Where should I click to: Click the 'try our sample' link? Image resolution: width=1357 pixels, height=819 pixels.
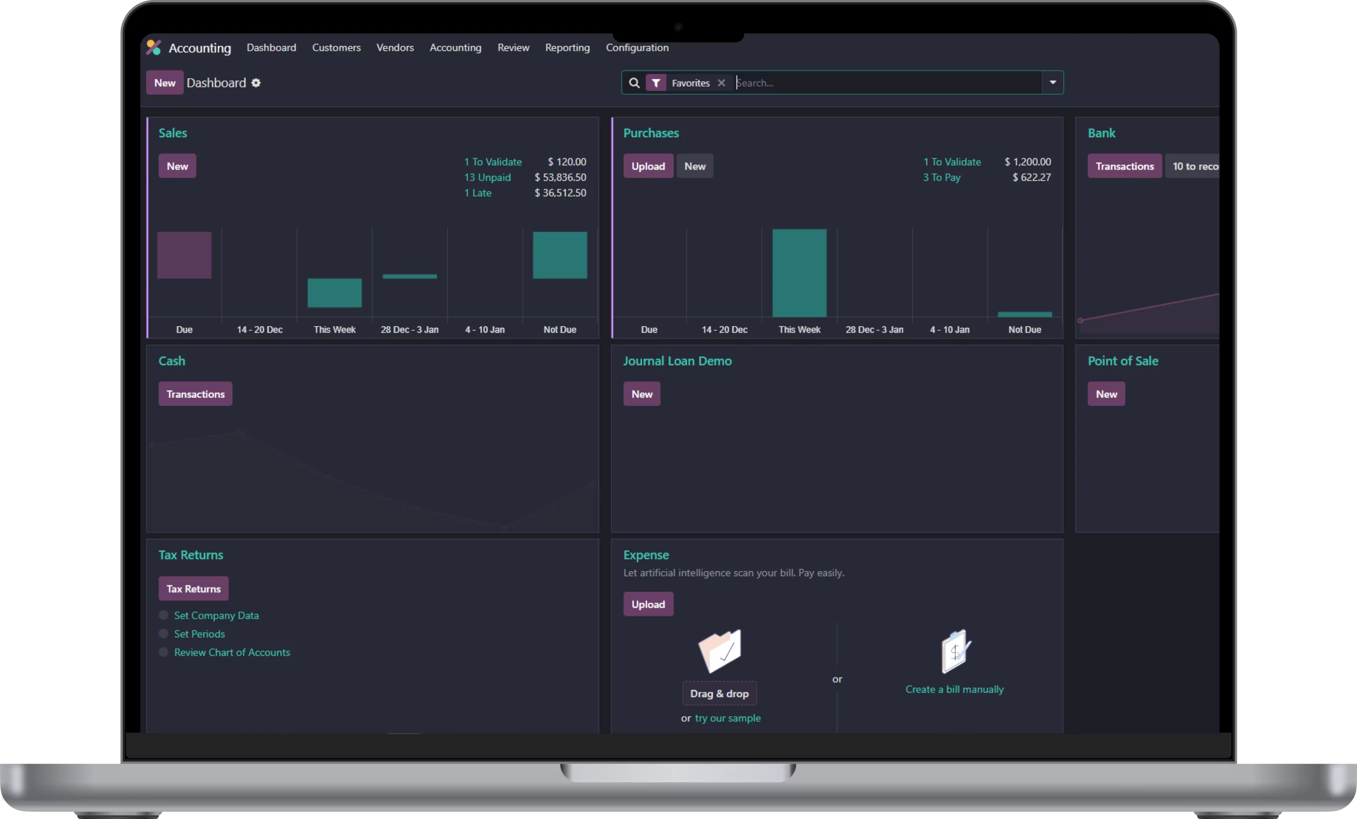pyautogui.click(x=727, y=718)
